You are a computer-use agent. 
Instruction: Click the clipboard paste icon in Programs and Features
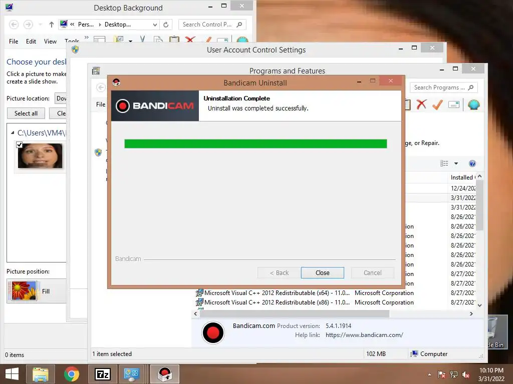pyautogui.click(x=408, y=104)
